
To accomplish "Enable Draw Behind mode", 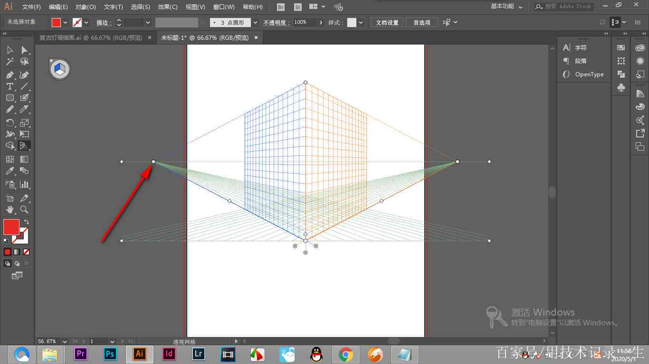I will [17, 264].
